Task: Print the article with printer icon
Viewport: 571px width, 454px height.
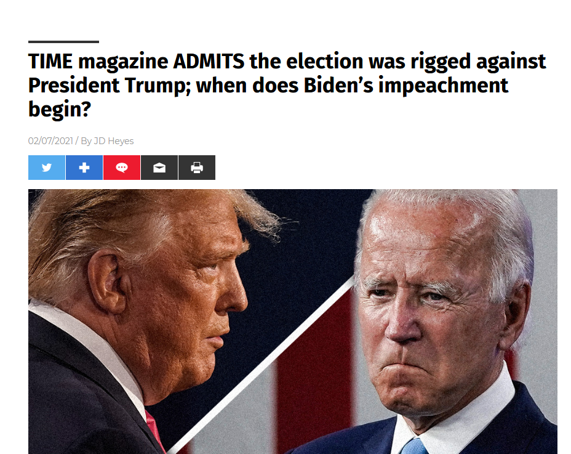Action: pyautogui.click(x=197, y=168)
